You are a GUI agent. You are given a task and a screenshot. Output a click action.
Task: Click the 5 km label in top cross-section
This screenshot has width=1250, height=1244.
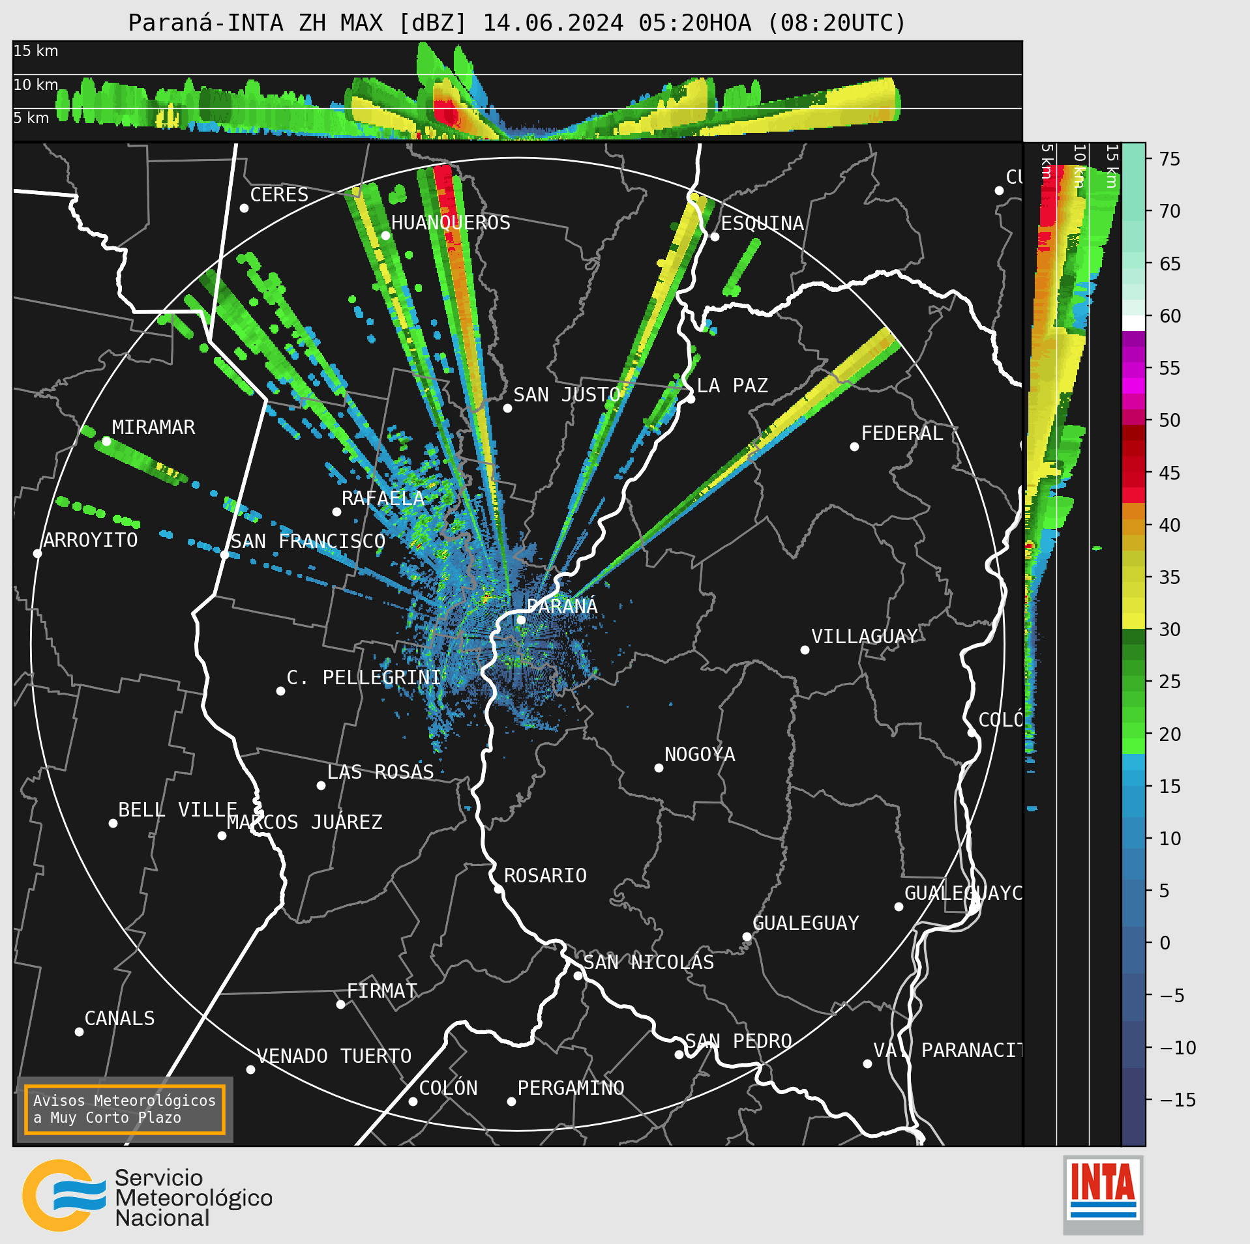point(31,118)
